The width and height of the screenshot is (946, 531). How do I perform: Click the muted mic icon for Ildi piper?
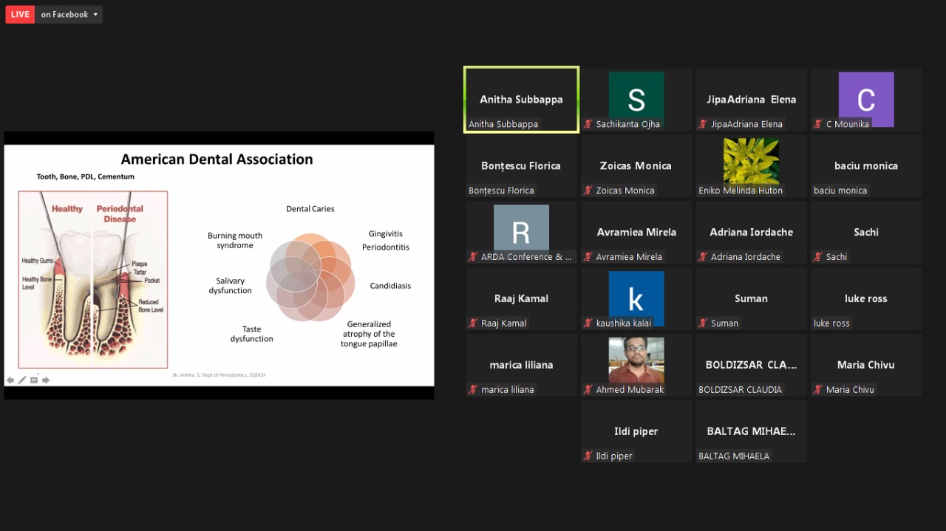click(x=588, y=456)
